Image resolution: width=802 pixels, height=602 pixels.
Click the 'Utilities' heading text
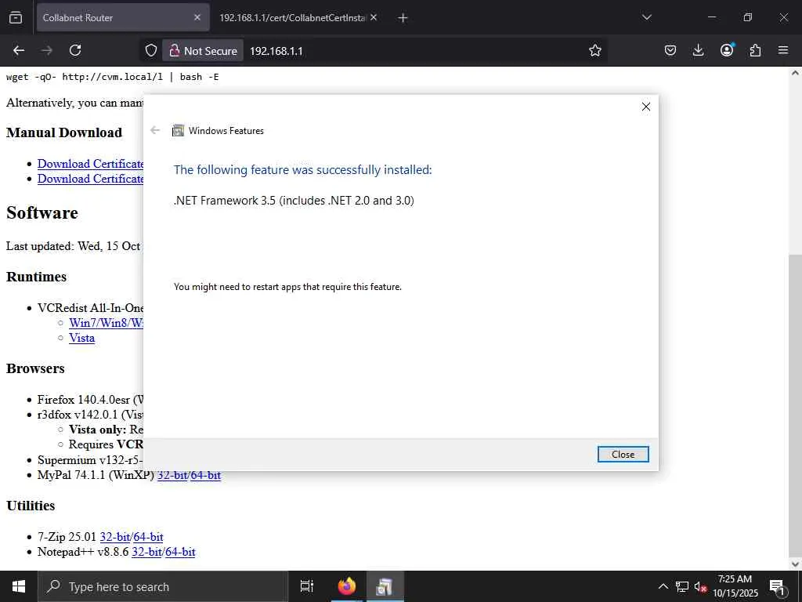(31, 506)
